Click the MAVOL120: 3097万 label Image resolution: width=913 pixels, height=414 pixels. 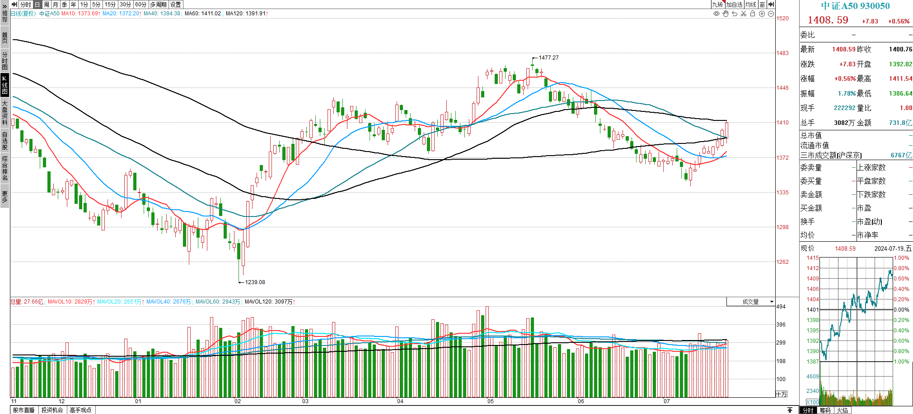pos(270,302)
